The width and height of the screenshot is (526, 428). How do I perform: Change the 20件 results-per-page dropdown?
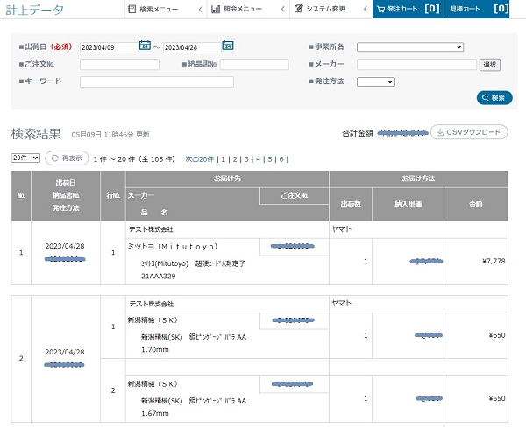click(25, 158)
